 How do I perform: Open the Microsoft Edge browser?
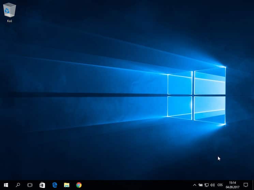(x=55, y=185)
